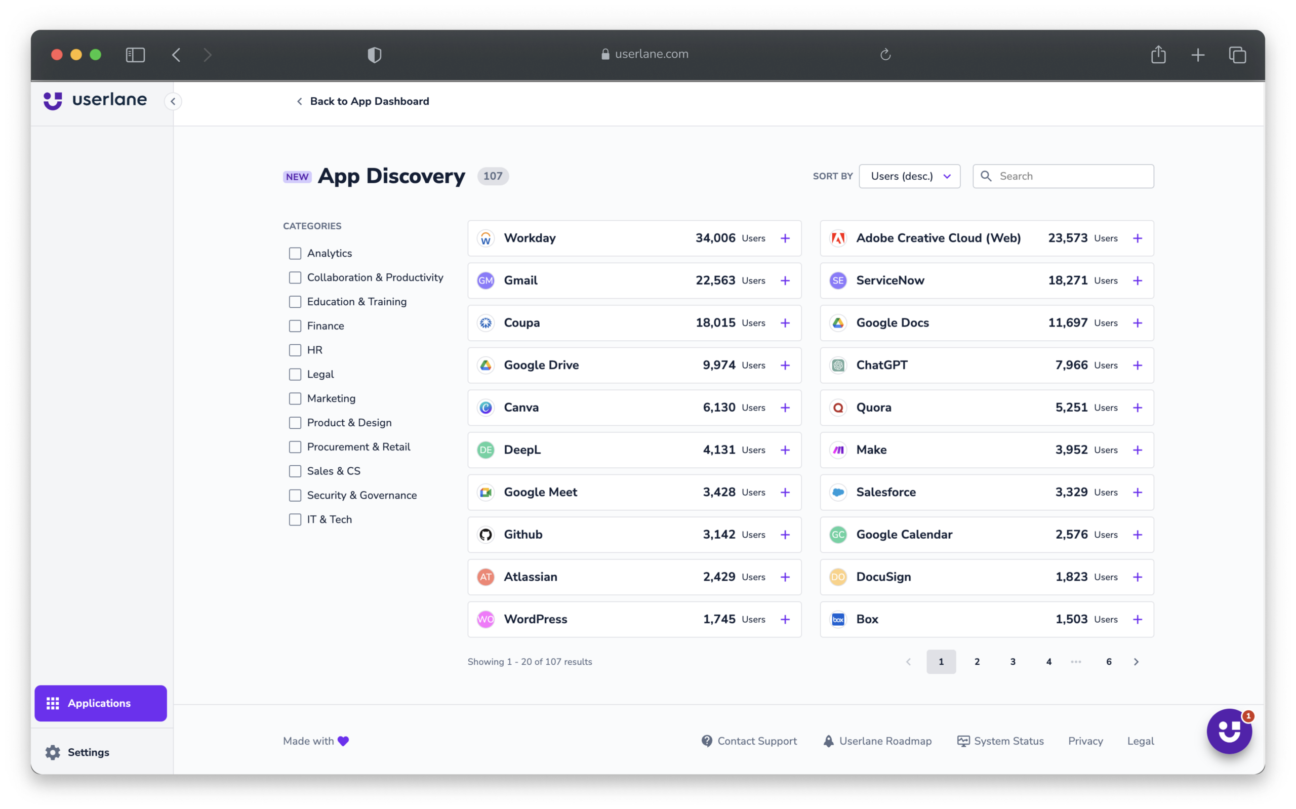Open the Users (desc.) sort dropdown
The width and height of the screenshot is (1296, 809).
(x=909, y=176)
